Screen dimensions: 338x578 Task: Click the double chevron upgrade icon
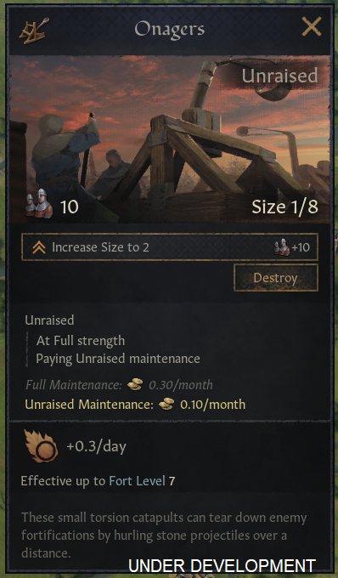tap(39, 247)
